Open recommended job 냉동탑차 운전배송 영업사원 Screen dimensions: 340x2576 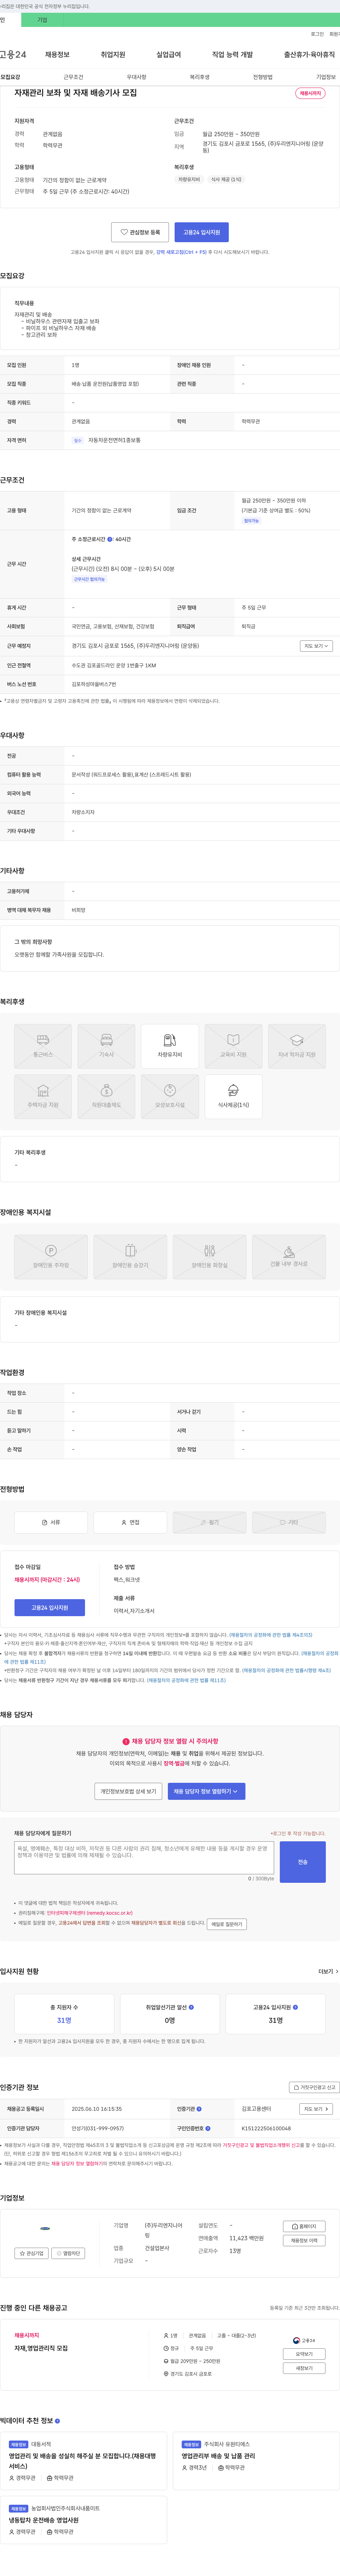click(44, 2520)
